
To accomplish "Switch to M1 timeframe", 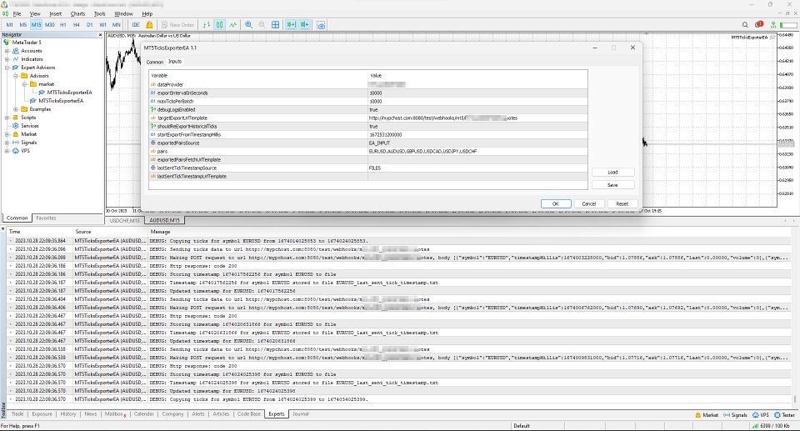I will (x=9, y=24).
